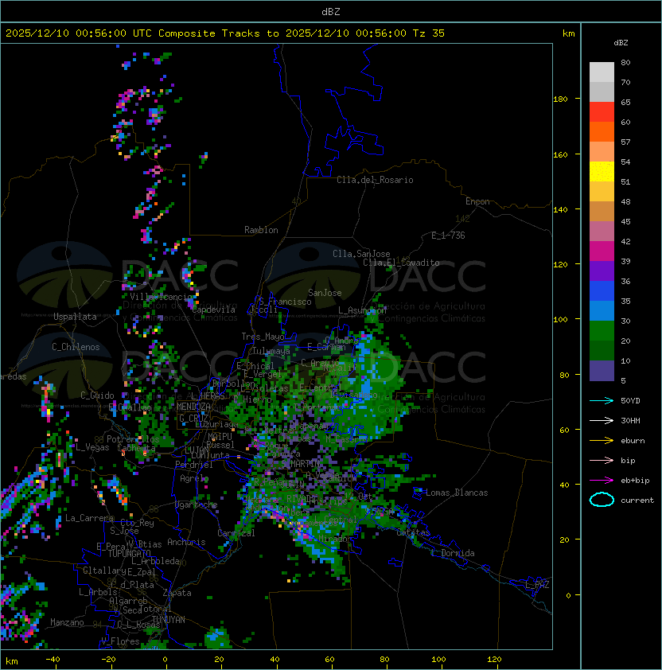Viewport: 662px width, 670px height.
Task: Click the Agrelo label
Action: [194, 478]
